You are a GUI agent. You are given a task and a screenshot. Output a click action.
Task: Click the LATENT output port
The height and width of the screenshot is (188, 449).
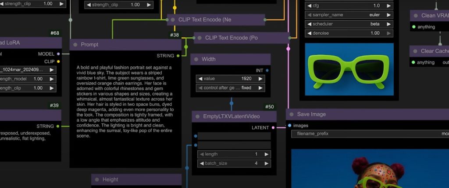[273, 128]
